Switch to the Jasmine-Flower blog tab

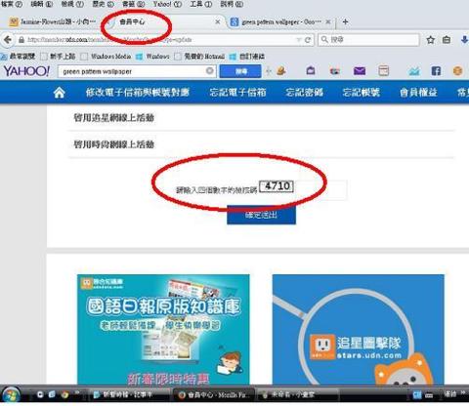pyautogui.click(x=53, y=21)
